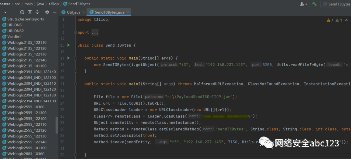This screenshot has width=351, height=159.
Task: Collapse main2 method fold marker on line 21
Action: coord(75,84)
